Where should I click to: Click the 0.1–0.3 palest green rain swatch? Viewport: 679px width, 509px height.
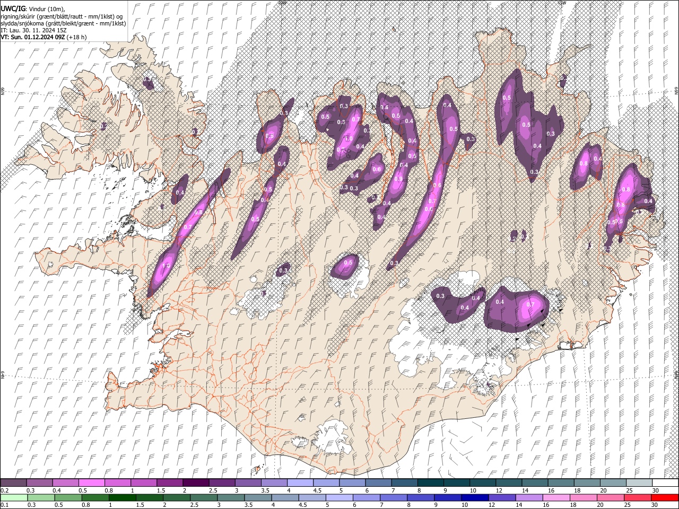[x=13, y=498]
